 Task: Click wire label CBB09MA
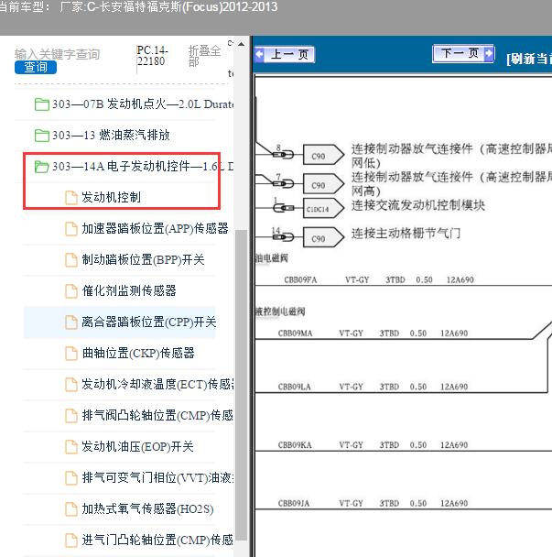point(295,333)
